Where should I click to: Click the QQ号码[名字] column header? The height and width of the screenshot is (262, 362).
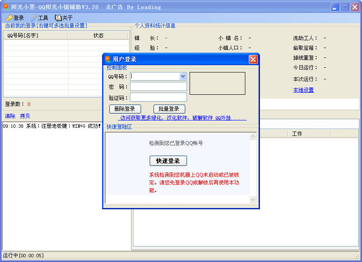36,36
